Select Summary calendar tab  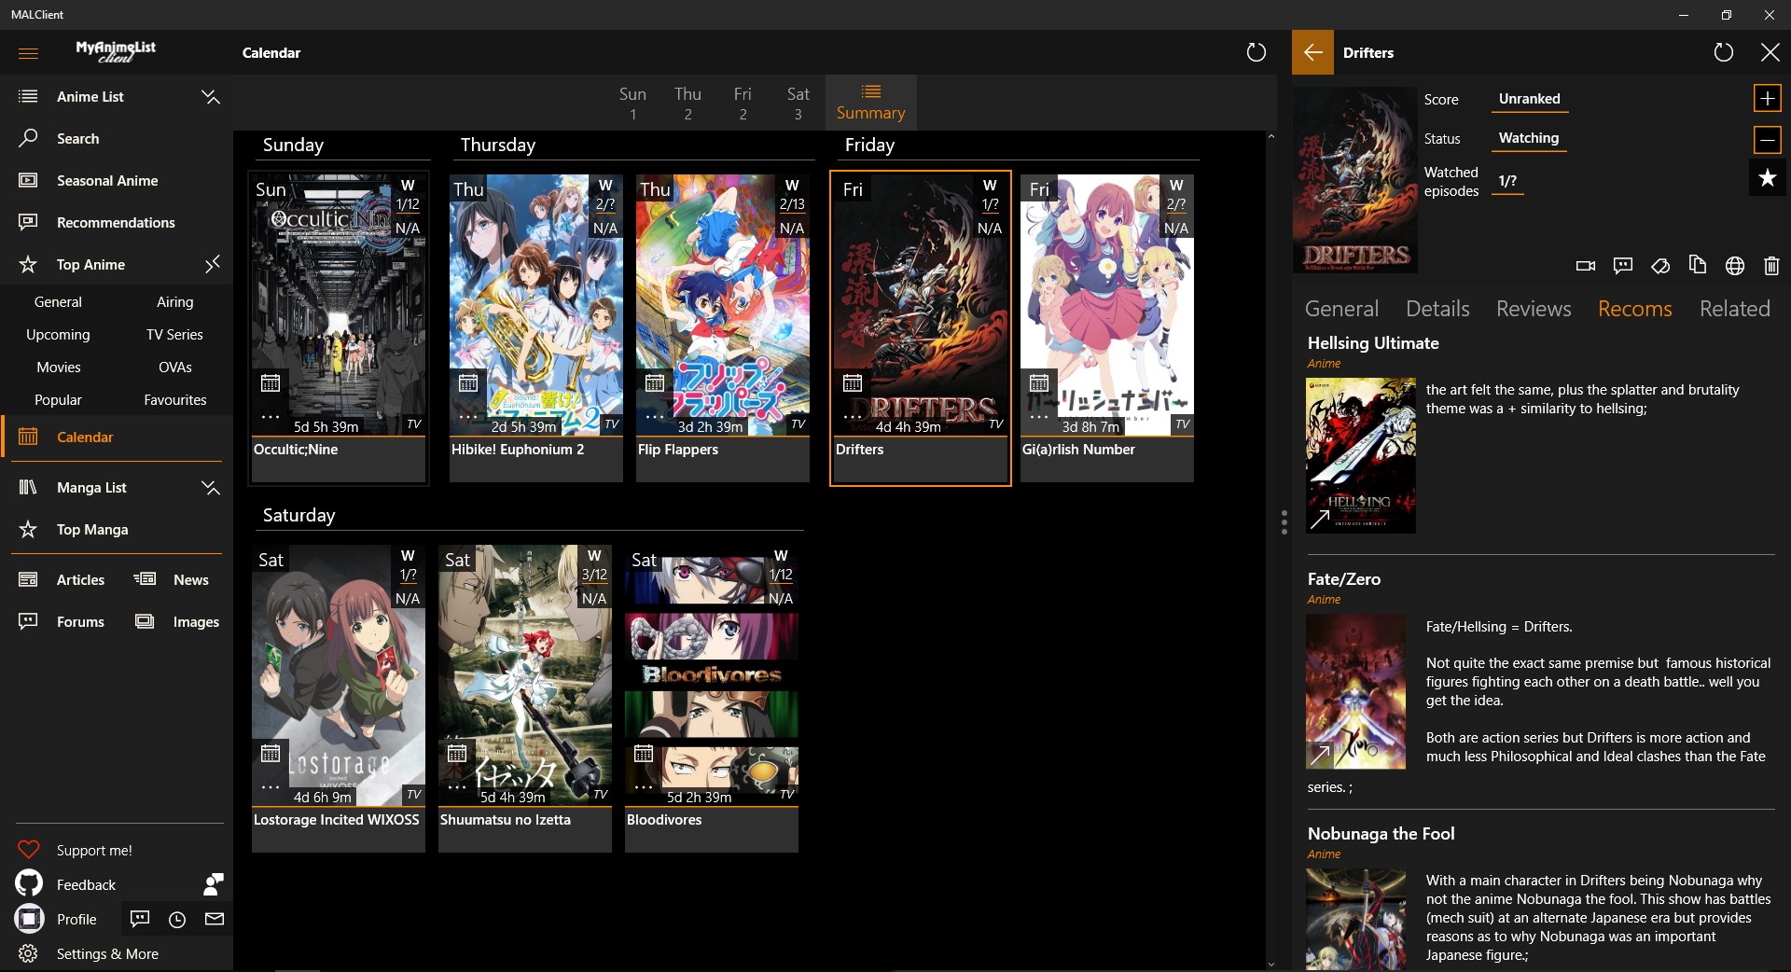[870, 103]
